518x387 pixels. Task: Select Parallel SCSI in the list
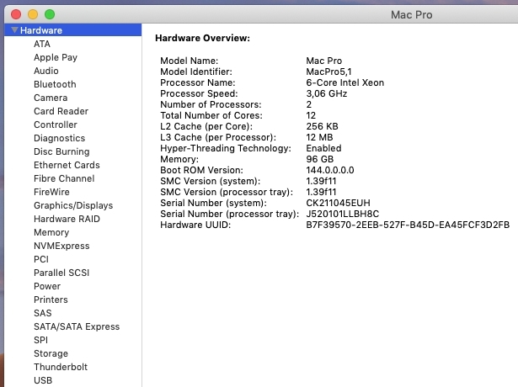61,273
